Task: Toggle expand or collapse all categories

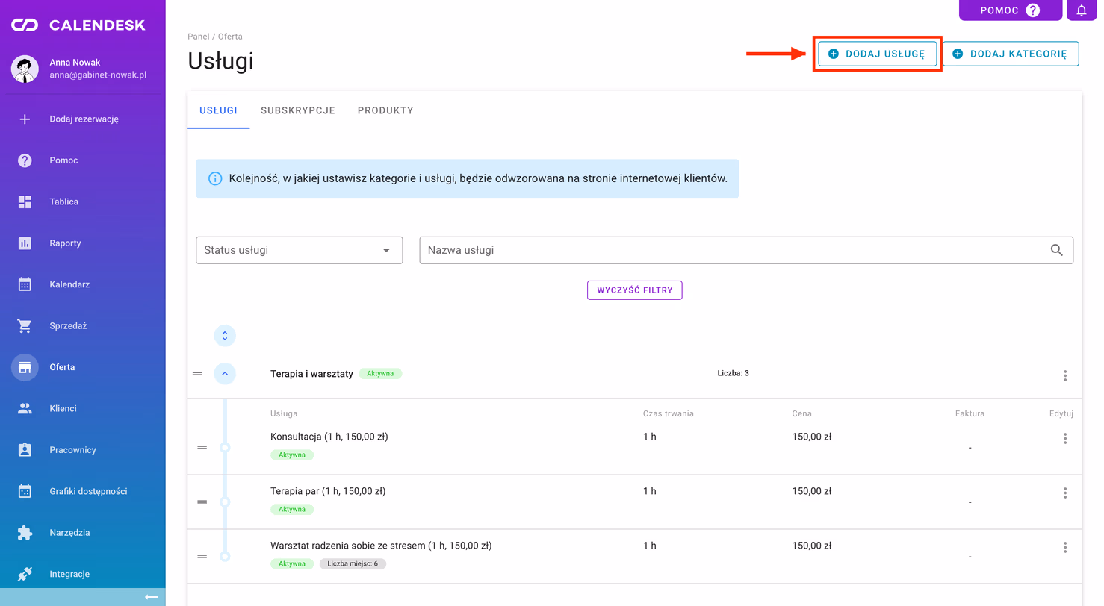Action: click(225, 336)
